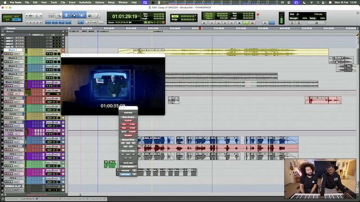Select the Scrubber speaker tool
The height and width of the screenshot is (202, 360).
point(89,15)
